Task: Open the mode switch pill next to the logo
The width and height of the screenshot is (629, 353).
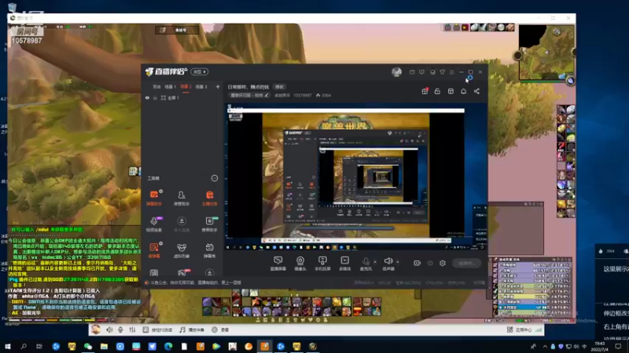Action: click(x=200, y=71)
